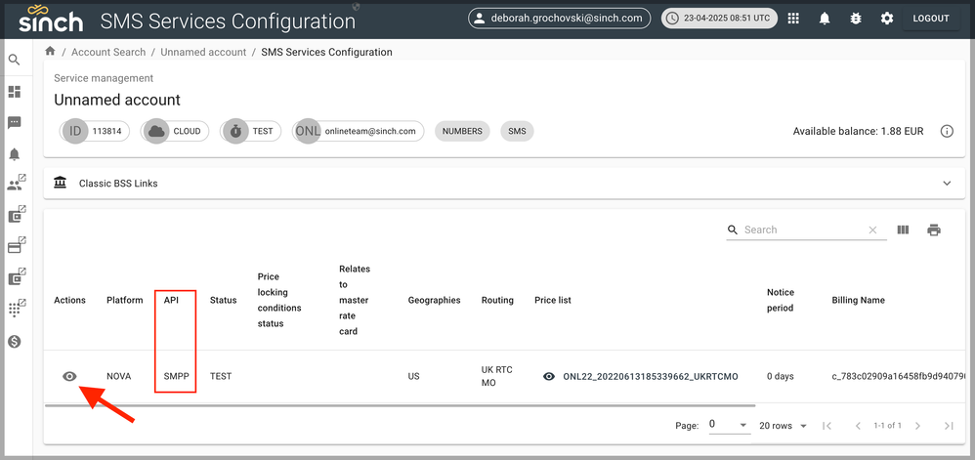Click the Status column header
This screenshot has width=975, height=460.
pyautogui.click(x=223, y=300)
